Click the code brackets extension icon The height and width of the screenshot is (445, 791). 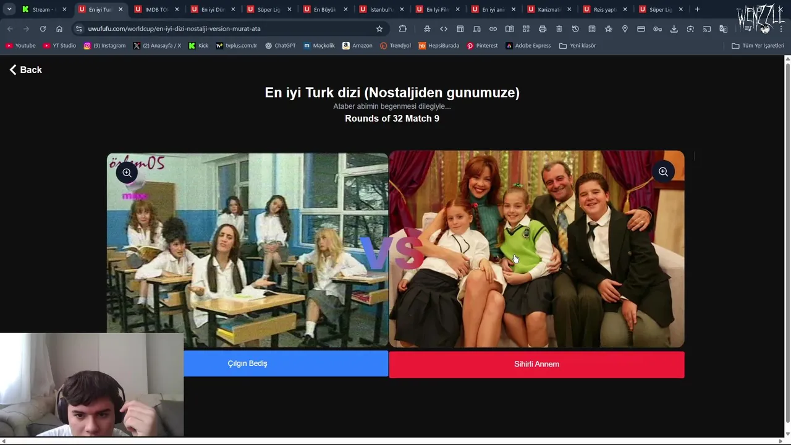pyautogui.click(x=444, y=28)
